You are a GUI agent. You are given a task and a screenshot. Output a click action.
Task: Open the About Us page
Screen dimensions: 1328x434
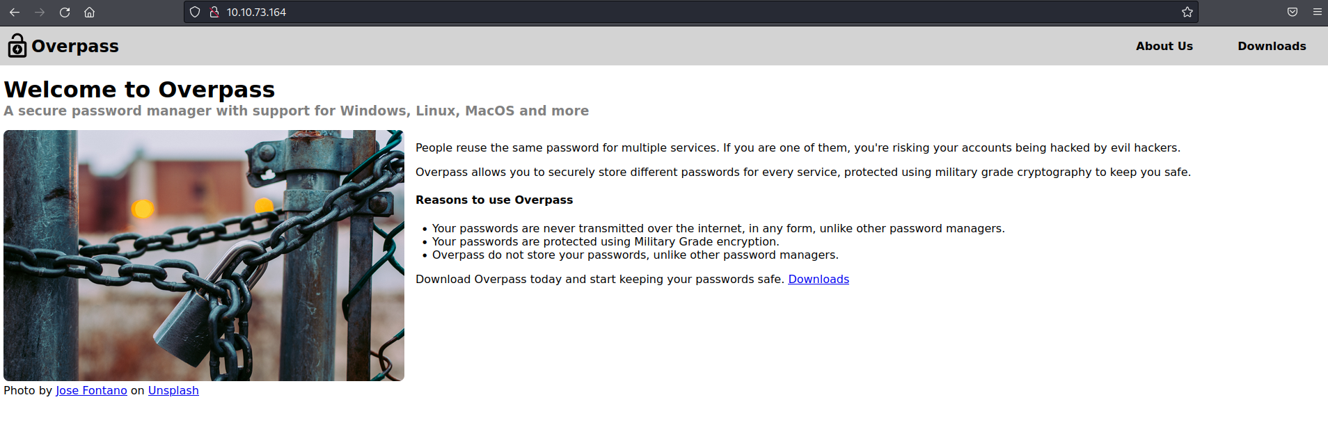(1164, 46)
